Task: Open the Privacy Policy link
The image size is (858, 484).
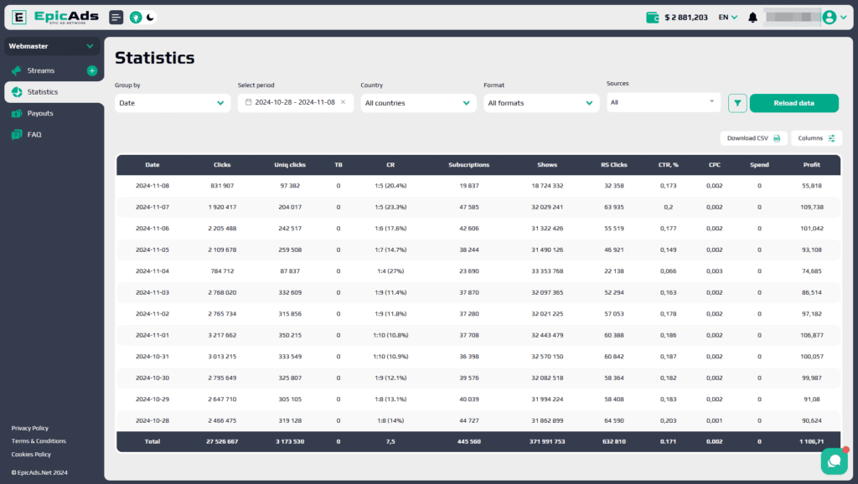Action: [x=29, y=428]
